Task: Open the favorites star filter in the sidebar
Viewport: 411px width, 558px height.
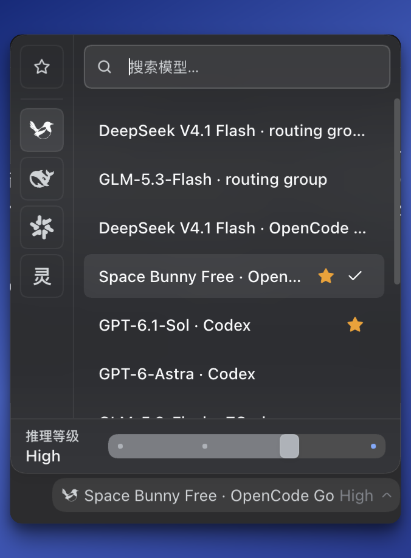Action: coord(41,67)
